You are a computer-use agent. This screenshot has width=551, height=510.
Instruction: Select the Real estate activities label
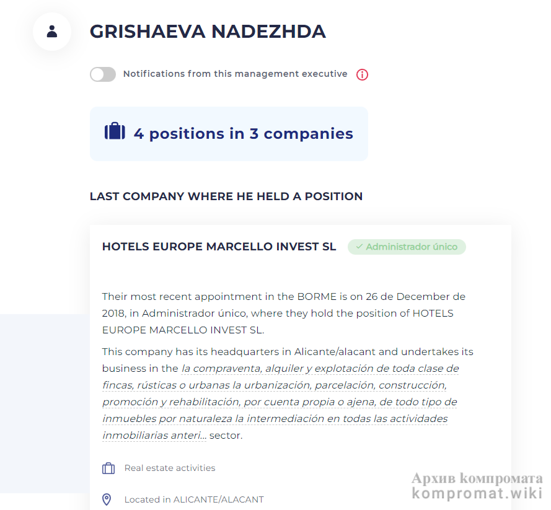click(170, 468)
